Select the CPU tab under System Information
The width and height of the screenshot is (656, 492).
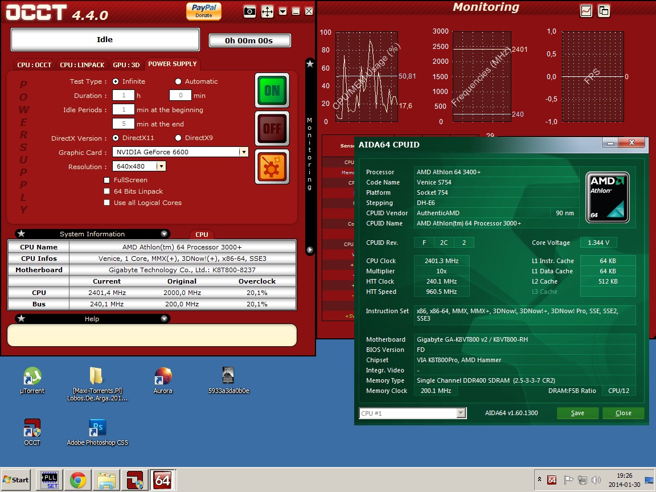coord(202,235)
